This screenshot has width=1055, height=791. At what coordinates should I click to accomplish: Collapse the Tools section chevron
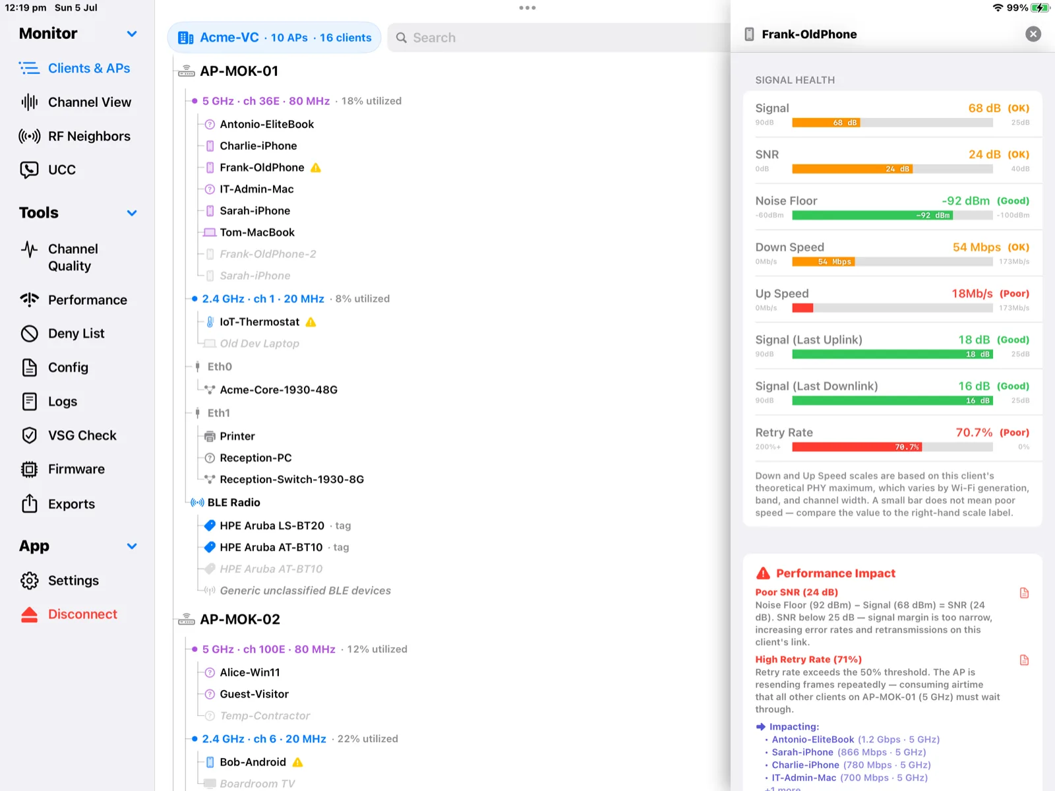click(132, 213)
